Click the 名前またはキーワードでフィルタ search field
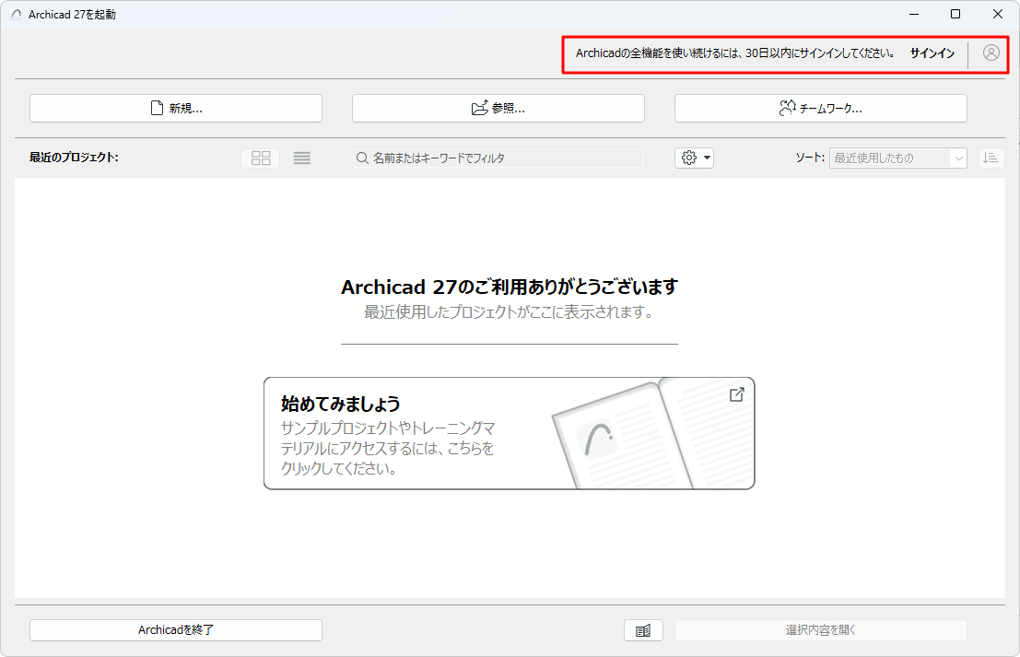This screenshot has height=657, width=1020. [498, 158]
